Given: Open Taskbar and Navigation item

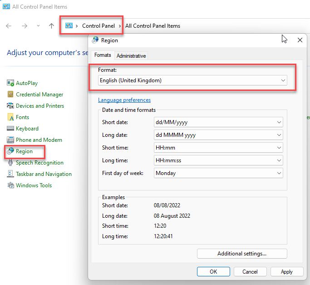Looking at the screenshot, I should coord(44,174).
